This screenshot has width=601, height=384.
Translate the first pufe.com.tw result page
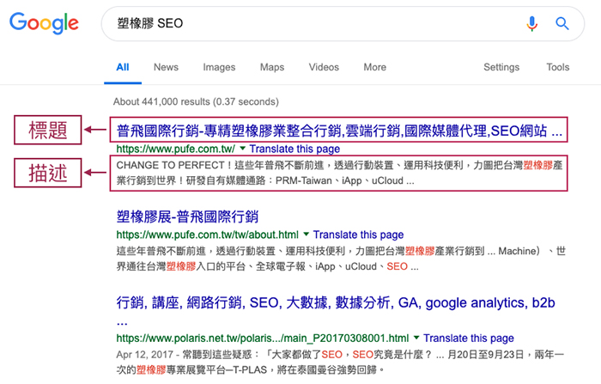tap(294, 149)
